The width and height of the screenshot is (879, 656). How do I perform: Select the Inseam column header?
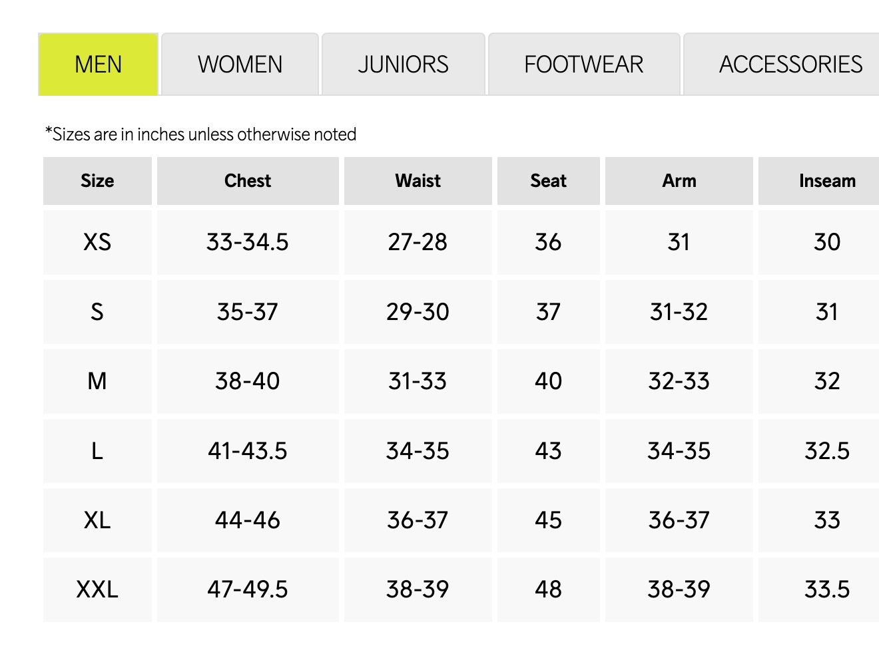pos(826,181)
